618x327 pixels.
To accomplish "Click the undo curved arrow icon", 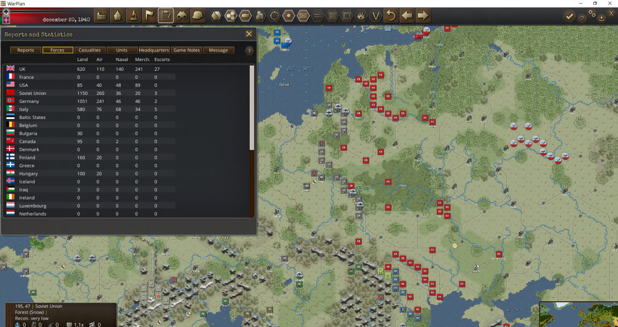I will pos(391,16).
